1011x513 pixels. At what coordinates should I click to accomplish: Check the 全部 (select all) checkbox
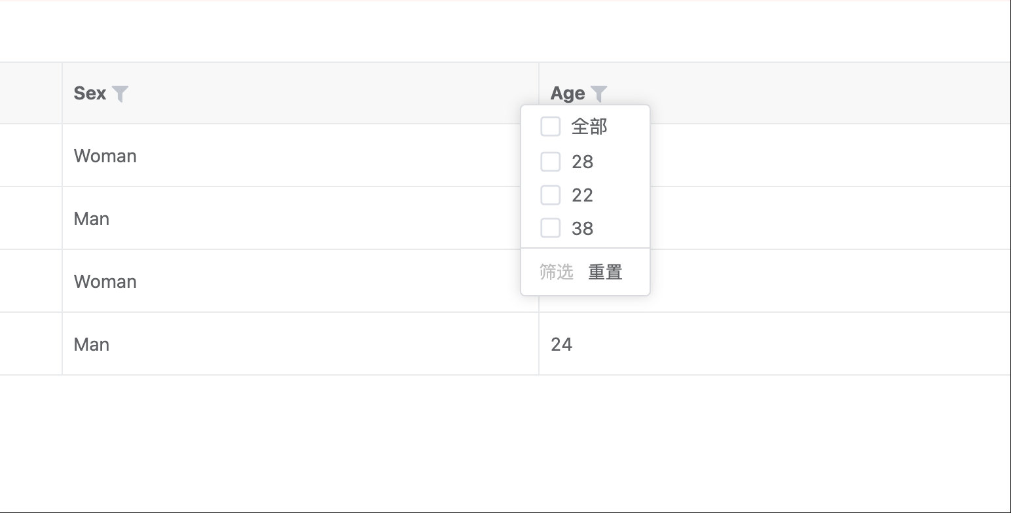tap(550, 126)
